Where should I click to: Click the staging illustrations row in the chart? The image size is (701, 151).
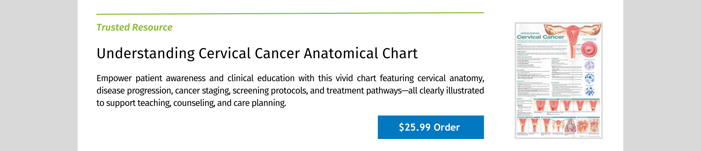pyautogui.click(x=567, y=106)
